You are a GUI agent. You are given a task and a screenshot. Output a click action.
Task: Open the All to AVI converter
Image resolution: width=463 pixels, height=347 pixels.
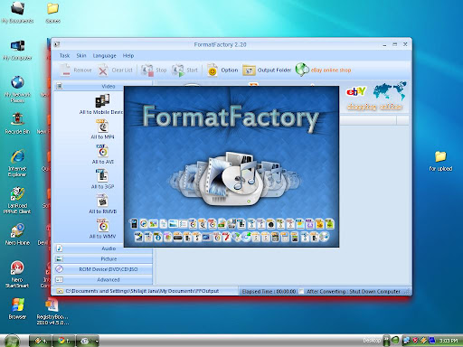102,151
